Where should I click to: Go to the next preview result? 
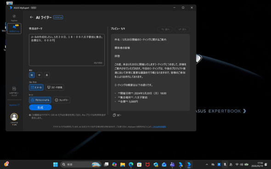coord(182,29)
